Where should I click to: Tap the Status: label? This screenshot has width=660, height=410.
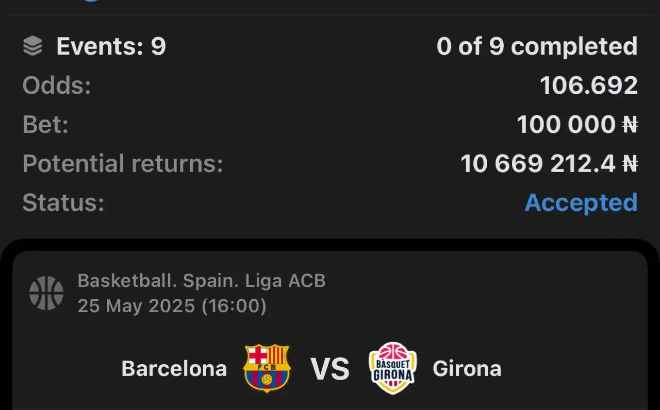click(x=63, y=203)
